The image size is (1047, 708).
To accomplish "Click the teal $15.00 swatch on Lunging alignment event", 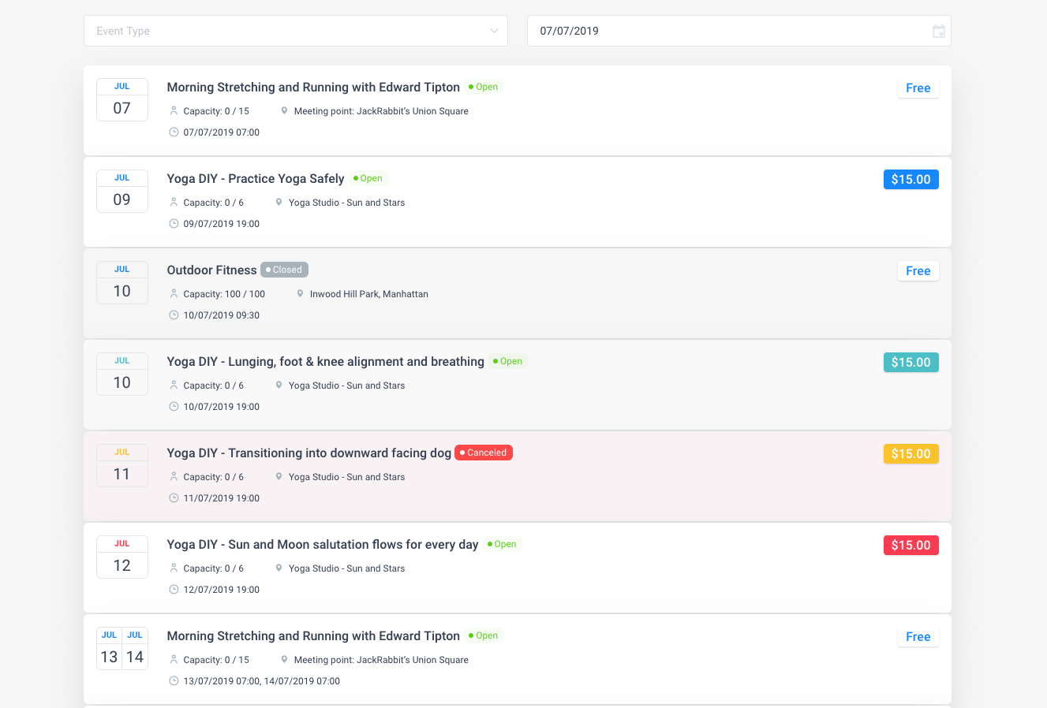I will click(911, 362).
